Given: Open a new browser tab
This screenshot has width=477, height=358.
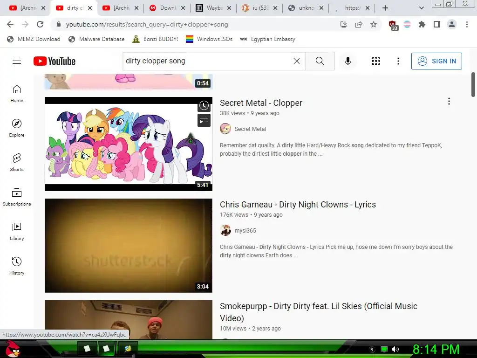Looking at the screenshot, I should click(385, 8).
